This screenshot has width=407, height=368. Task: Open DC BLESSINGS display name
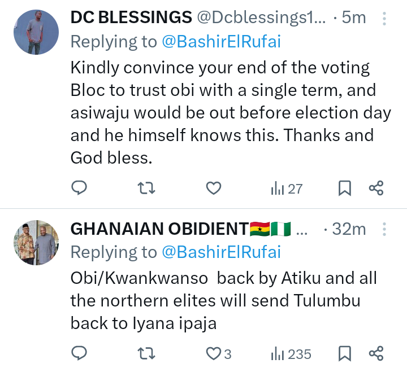pos(131,18)
